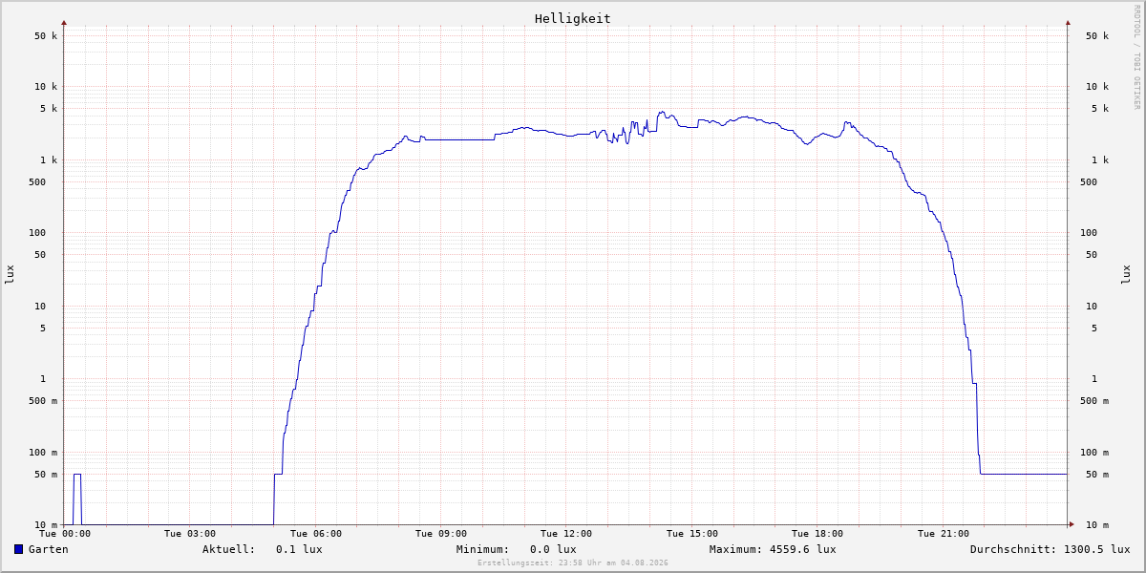Viewport: 1146px width, 573px height.
Task: Click the 50 k label on the left axis
Action: coord(46,36)
